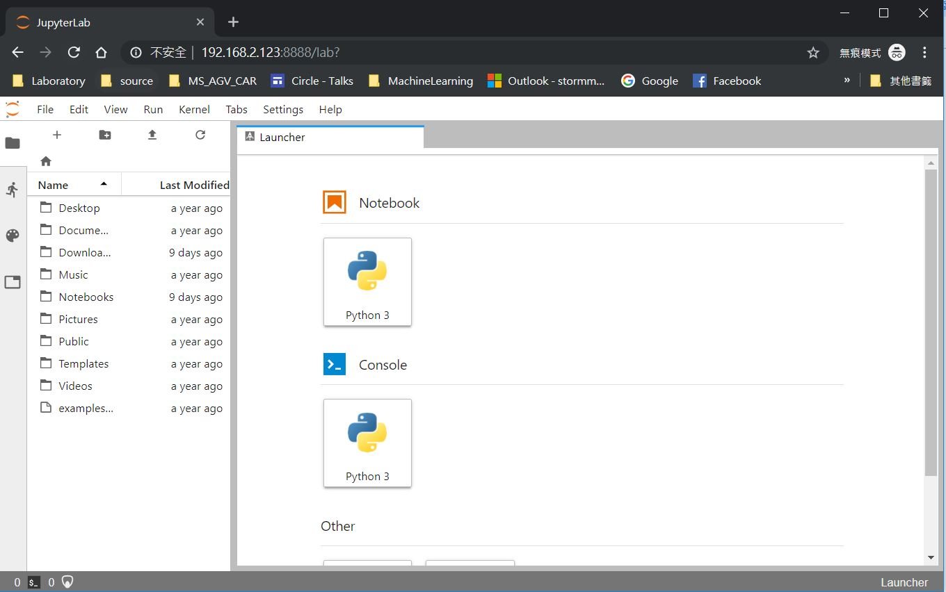Expand the hidden bookmarks overflow chevron

click(x=847, y=81)
